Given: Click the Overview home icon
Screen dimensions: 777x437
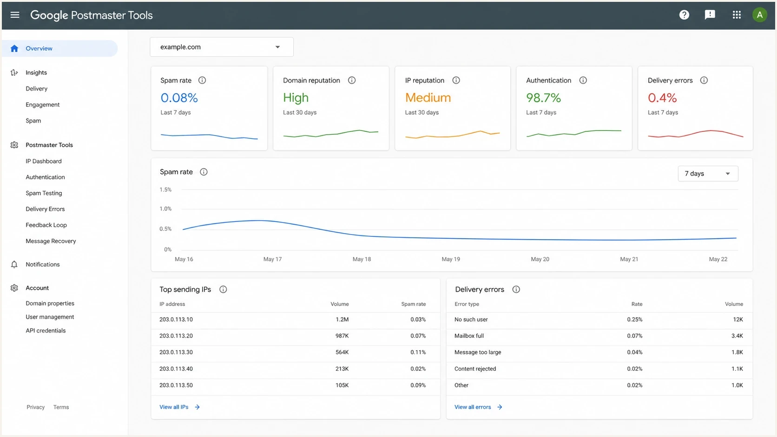Looking at the screenshot, I should pyautogui.click(x=14, y=48).
